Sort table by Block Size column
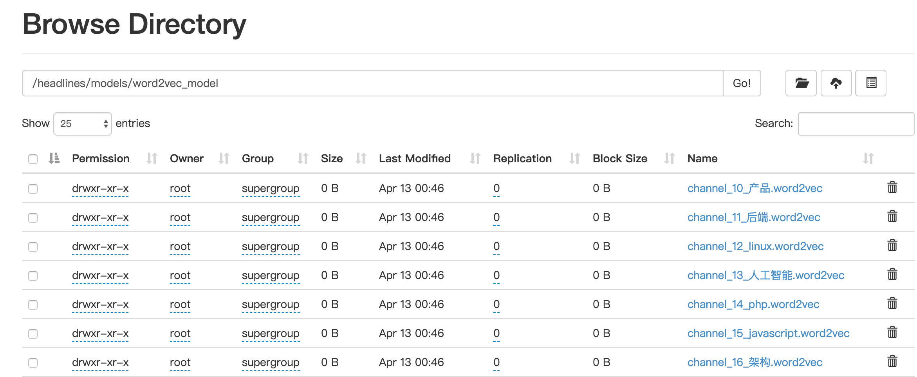Screen dimensions: 917x377 point(620,158)
